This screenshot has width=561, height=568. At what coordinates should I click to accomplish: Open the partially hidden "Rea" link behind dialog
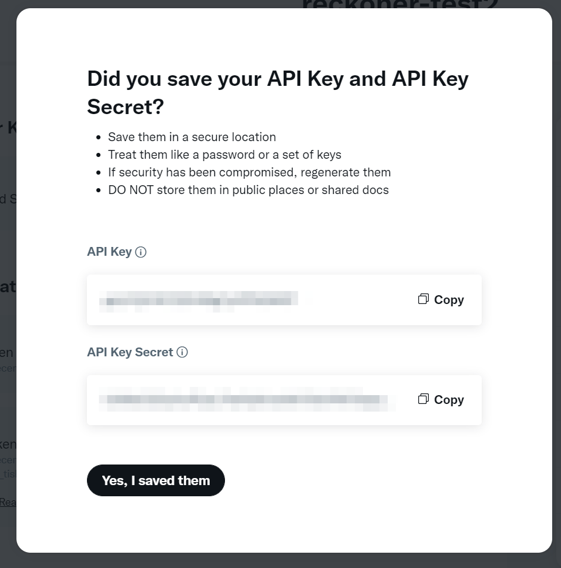click(x=8, y=502)
